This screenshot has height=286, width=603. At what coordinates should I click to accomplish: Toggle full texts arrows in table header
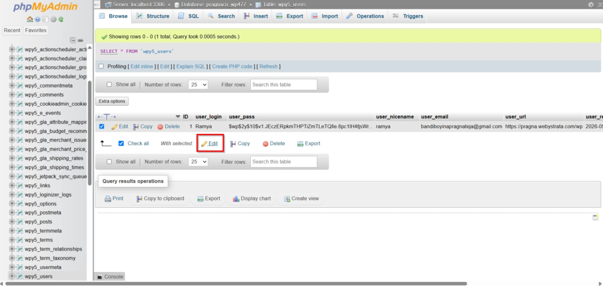(107, 116)
